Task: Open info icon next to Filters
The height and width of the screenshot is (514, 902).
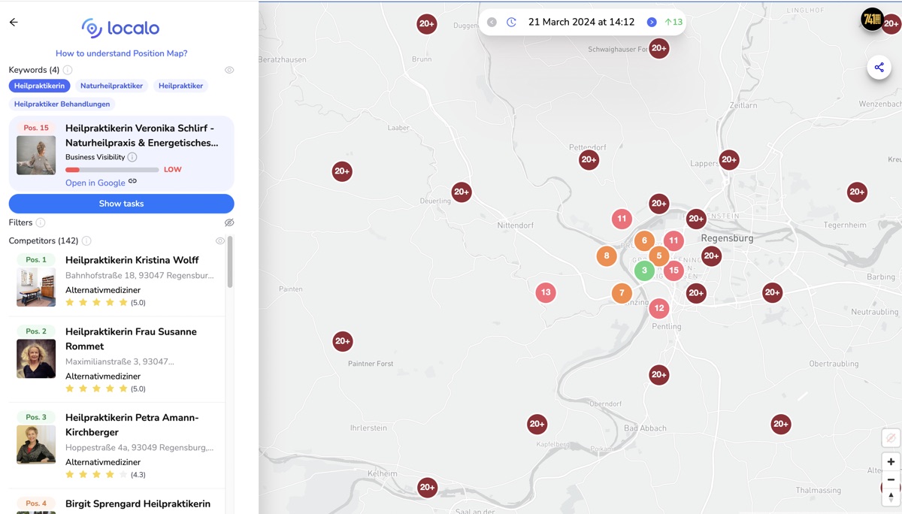Action: (x=41, y=222)
